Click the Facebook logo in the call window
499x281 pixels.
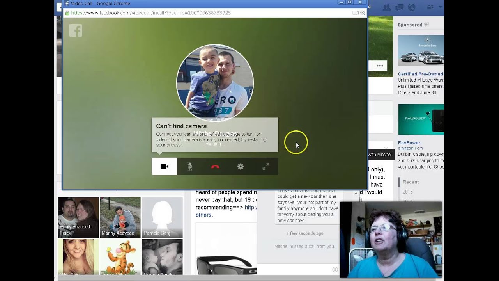(x=76, y=30)
